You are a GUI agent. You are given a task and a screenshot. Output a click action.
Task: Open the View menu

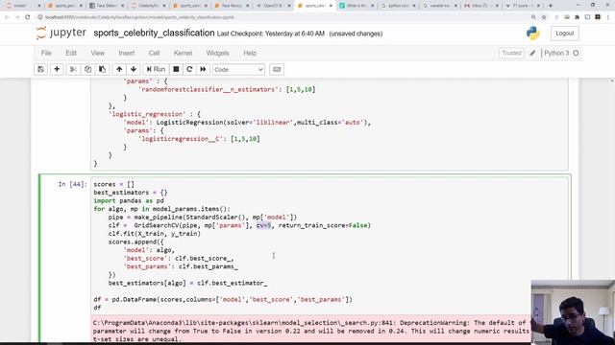[x=98, y=53]
